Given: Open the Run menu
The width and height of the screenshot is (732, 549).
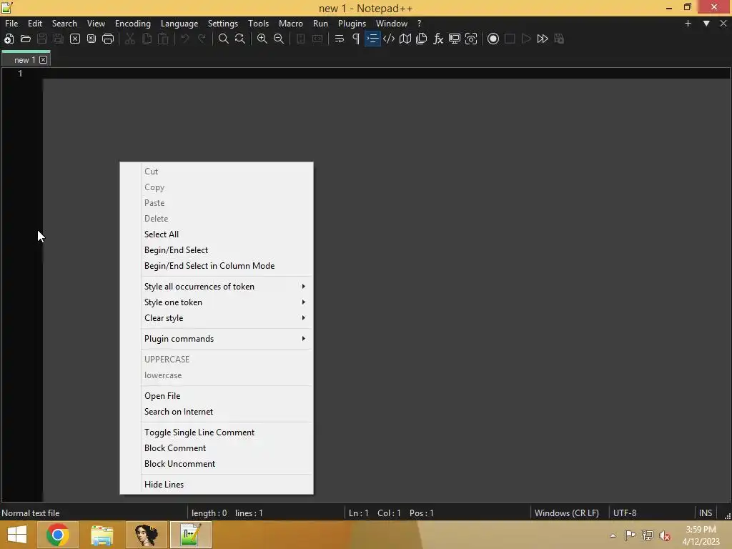Looking at the screenshot, I should [x=320, y=24].
